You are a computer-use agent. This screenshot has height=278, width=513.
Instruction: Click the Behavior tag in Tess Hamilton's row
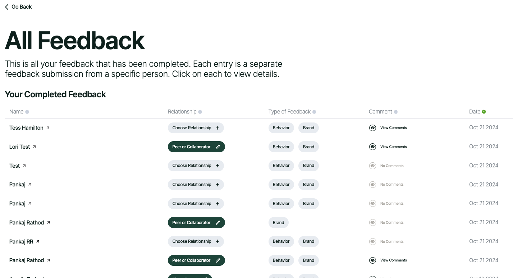click(281, 128)
